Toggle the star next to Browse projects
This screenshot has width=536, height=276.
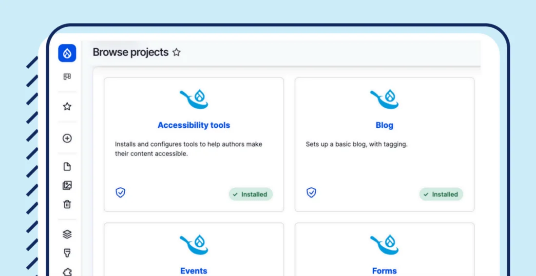pyautogui.click(x=176, y=52)
